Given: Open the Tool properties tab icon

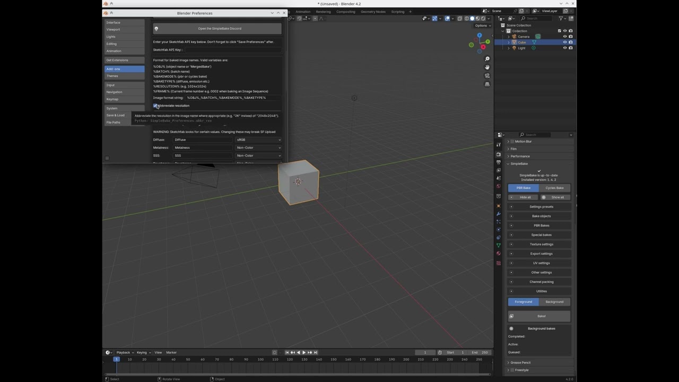Looking at the screenshot, I should [x=498, y=144].
